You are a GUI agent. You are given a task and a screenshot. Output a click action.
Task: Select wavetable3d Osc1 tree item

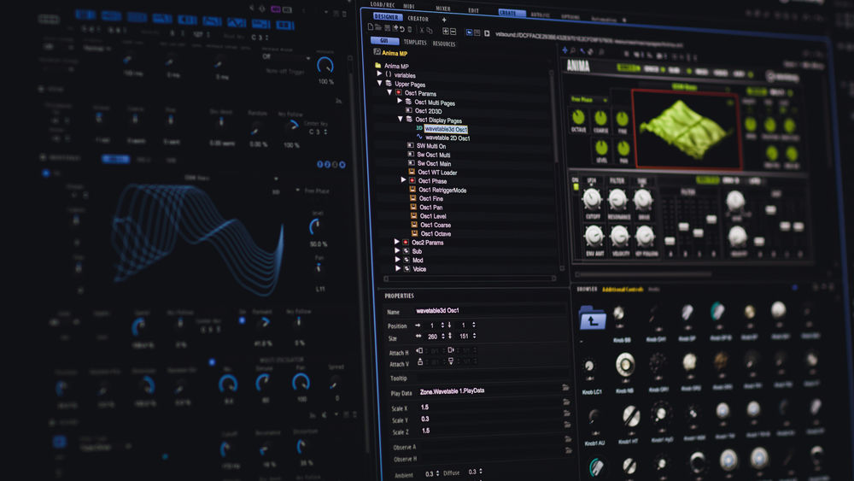[x=446, y=129]
